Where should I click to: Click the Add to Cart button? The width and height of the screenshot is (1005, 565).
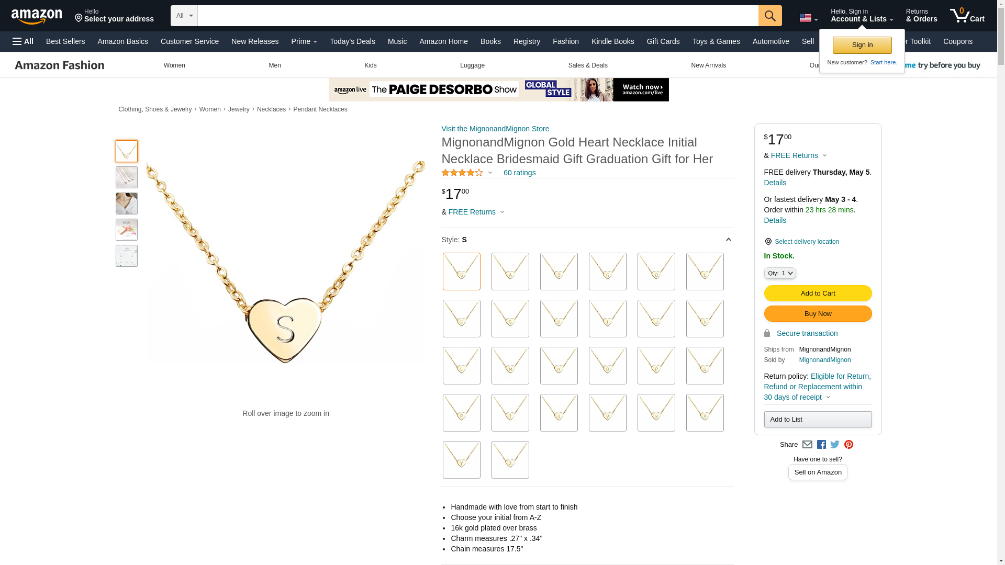click(818, 293)
